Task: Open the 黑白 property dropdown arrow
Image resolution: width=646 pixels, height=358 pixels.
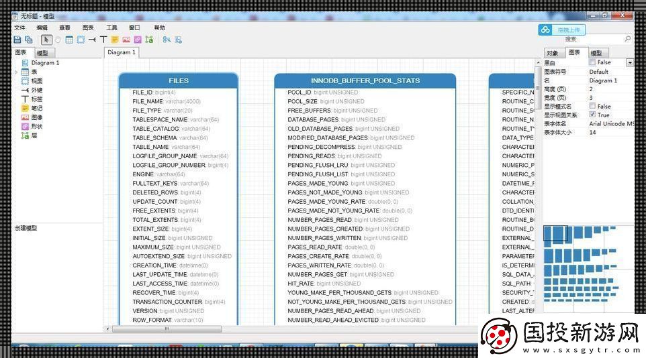Action: pos(629,62)
